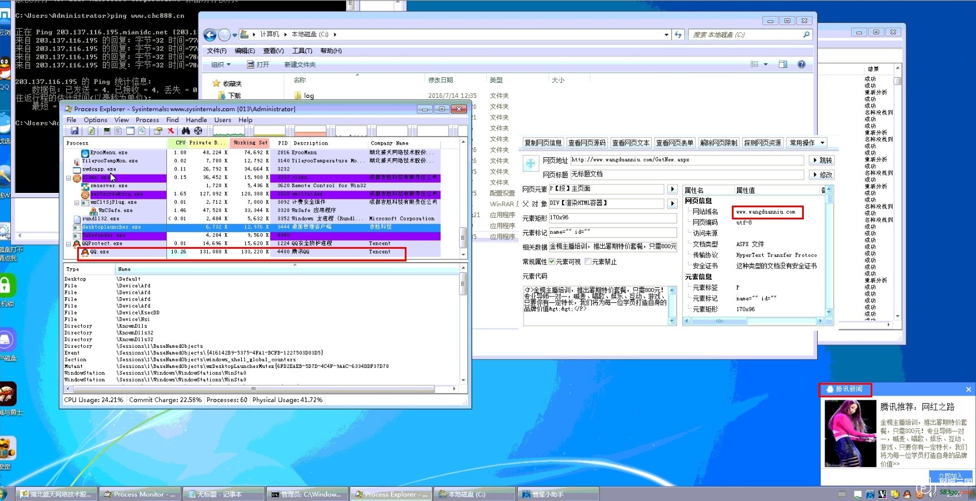Screen dimensions: 976x501
Task: Open the File menu in Process Explorer
Action: [71, 120]
